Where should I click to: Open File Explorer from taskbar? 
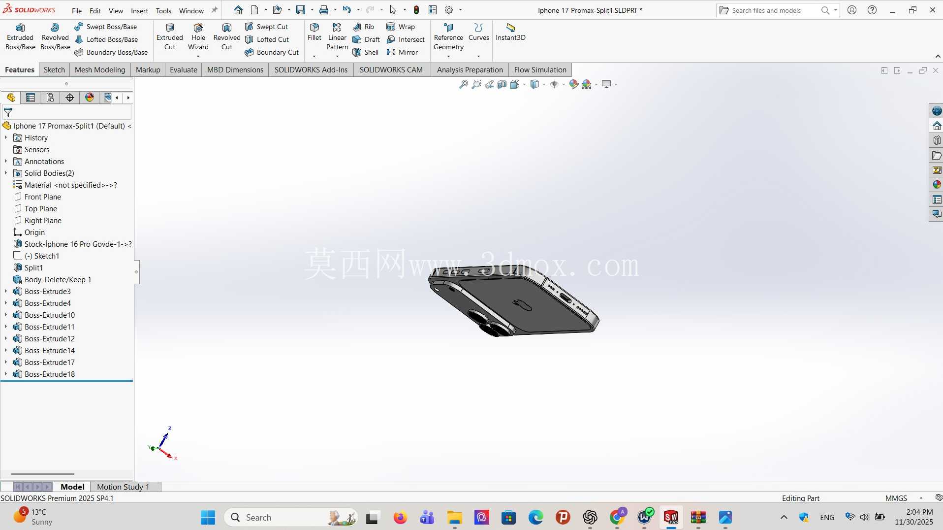[454, 518]
